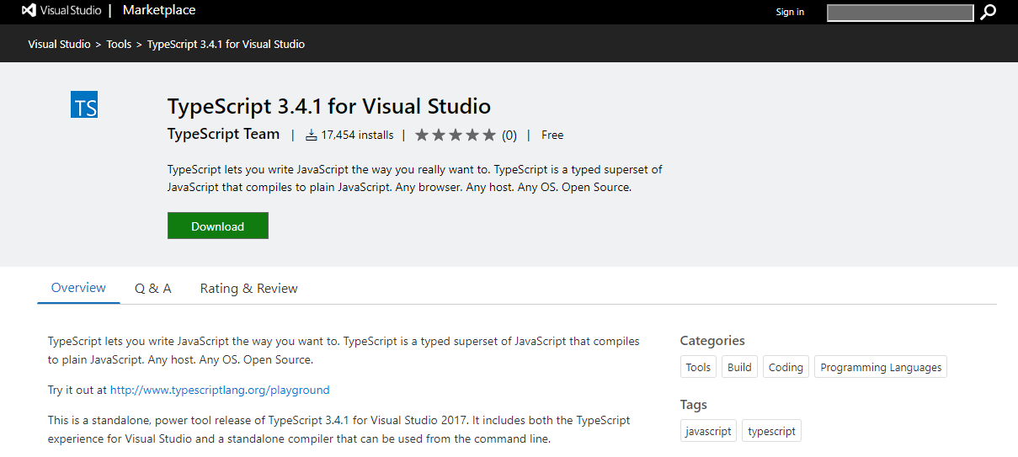Click the 17,454 installs text

357,135
